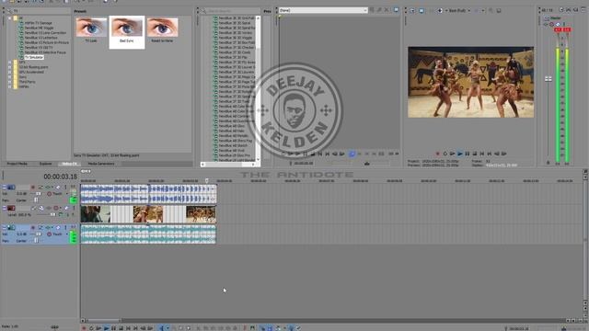Open Track Motion on the video track
589x331 pixels.
click(40, 208)
